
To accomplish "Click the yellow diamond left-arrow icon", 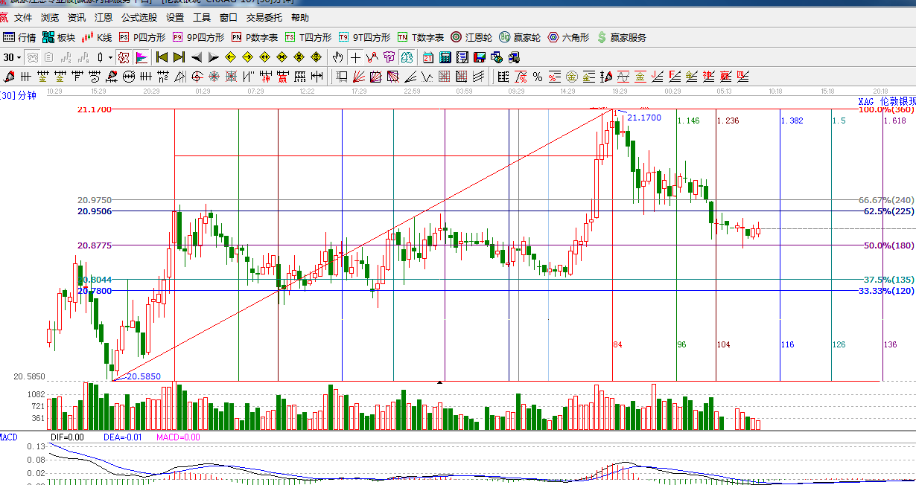I will point(230,57).
